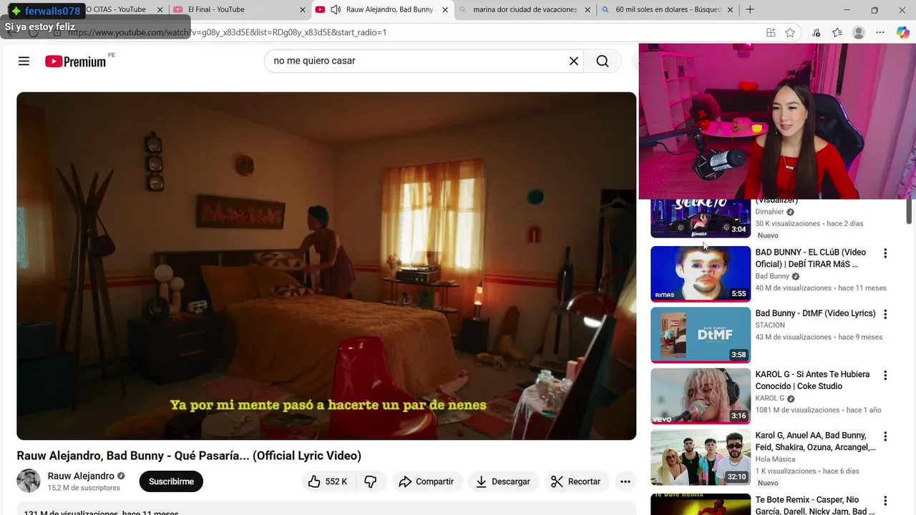Open title 'Te Bote Remix - Casper, Nio García'
This screenshot has width=916, height=515.
pos(815,505)
